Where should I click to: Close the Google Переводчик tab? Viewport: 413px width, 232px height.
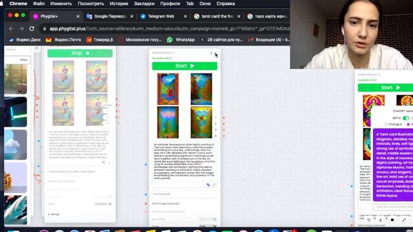pos(132,16)
